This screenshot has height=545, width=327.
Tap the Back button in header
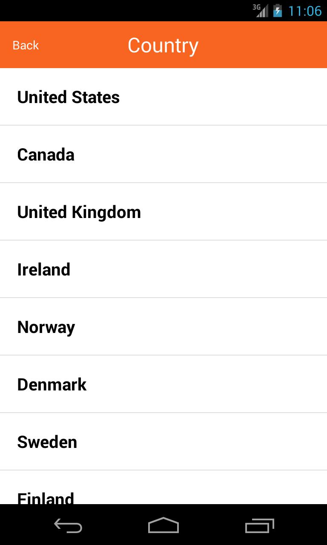pyautogui.click(x=26, y=45)
